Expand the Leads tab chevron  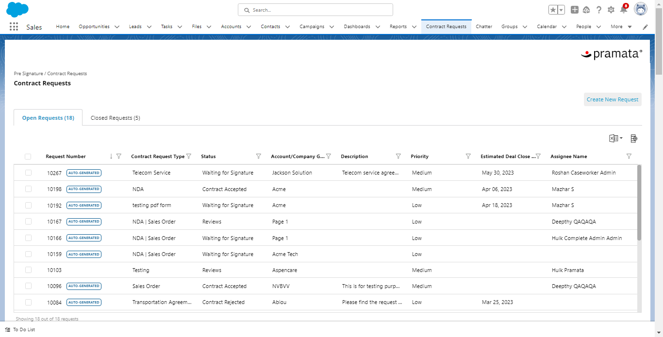click(149, 27)
